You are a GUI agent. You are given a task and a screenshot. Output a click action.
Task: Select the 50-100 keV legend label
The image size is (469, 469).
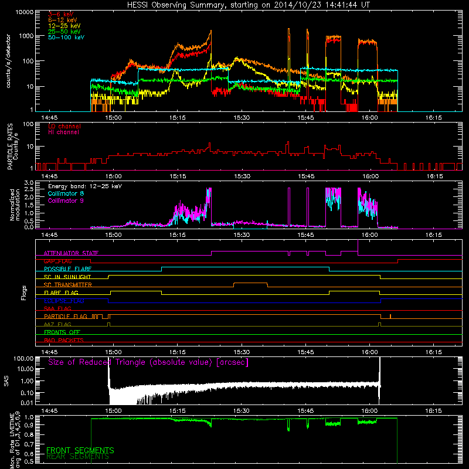click(66, 38)
